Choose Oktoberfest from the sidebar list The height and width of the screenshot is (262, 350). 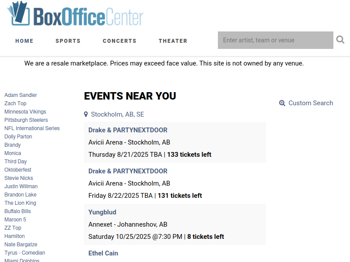point(18,170)
